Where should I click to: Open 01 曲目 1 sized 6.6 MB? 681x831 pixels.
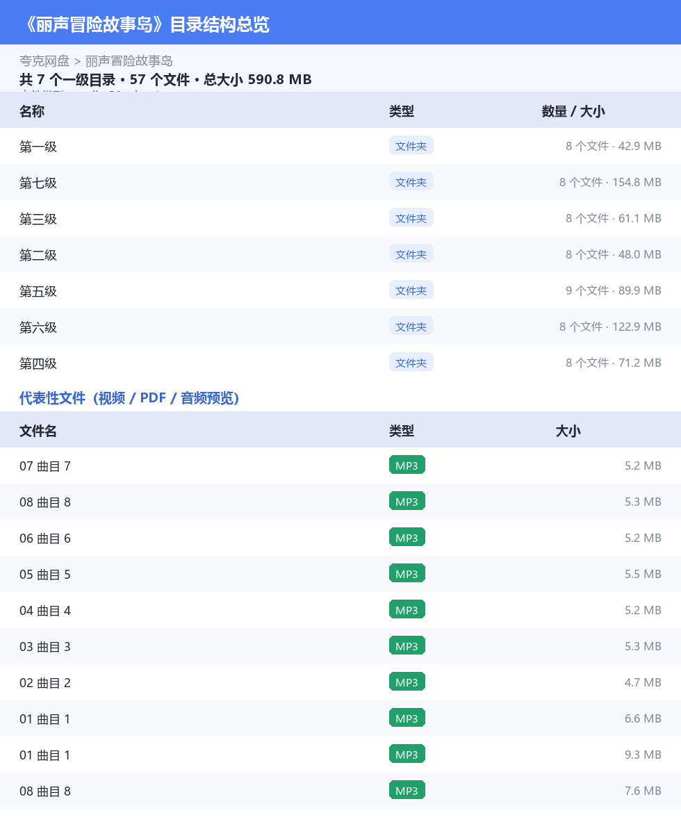pos(340,718)
